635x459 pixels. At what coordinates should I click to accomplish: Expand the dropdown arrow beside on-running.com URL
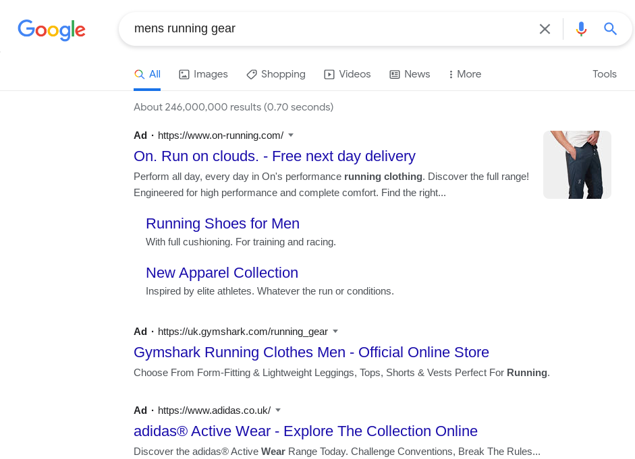tap(290, 135)
